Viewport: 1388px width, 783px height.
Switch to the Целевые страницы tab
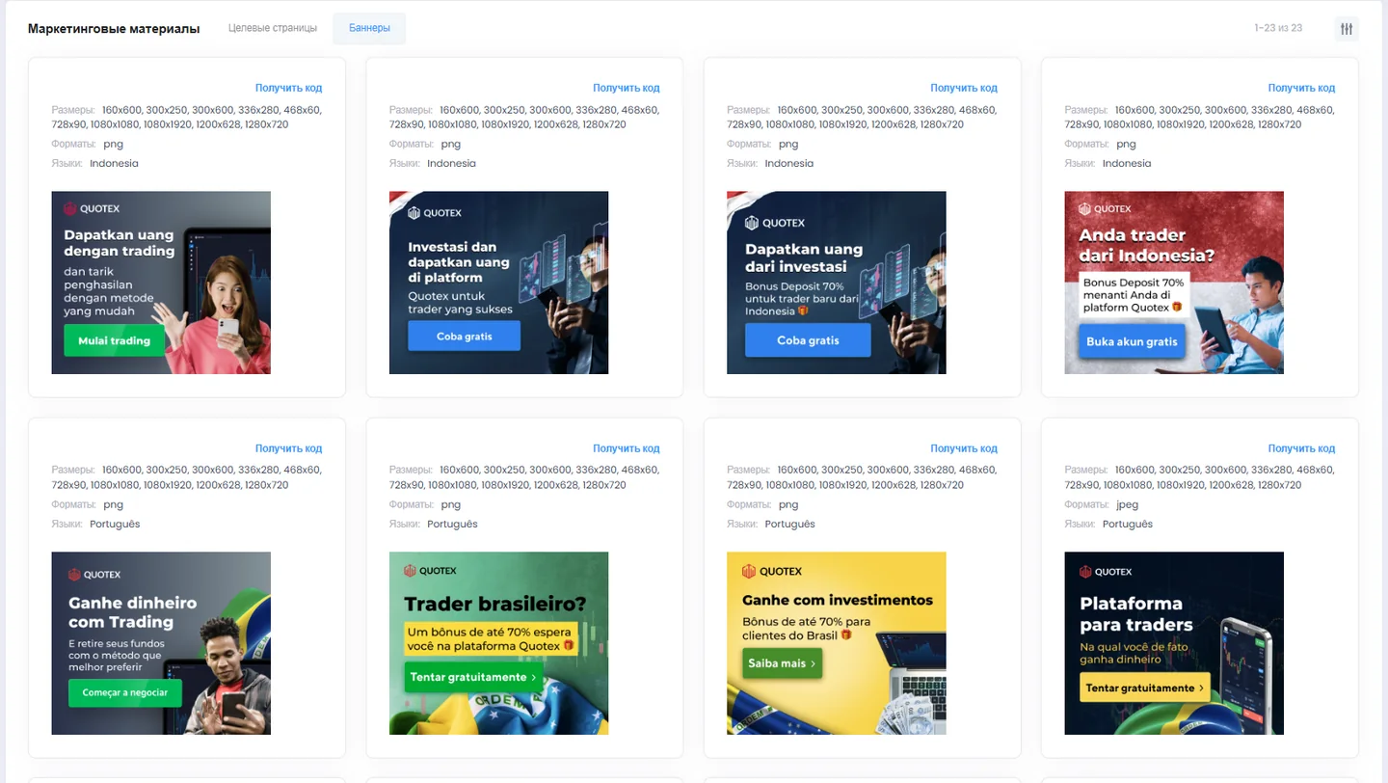pos(273,28)
